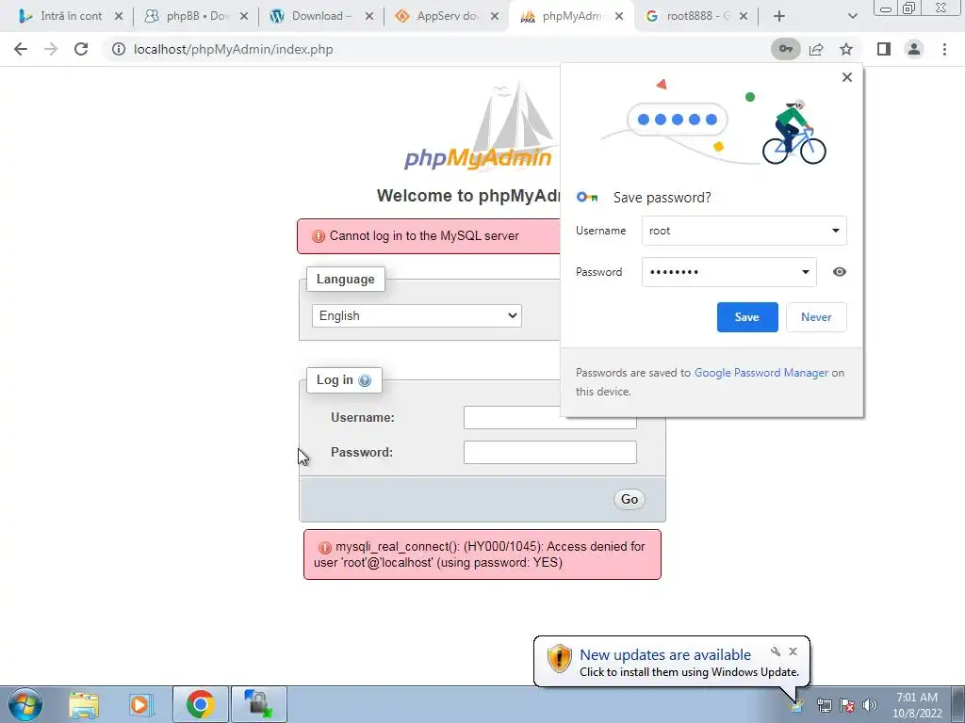This screenshot has height=723, width=965.
Task: Click the phpMyAdmin logo
Action: 480,127
